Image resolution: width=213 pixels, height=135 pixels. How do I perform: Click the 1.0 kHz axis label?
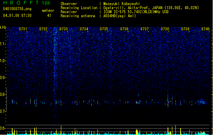coord(3,61)
